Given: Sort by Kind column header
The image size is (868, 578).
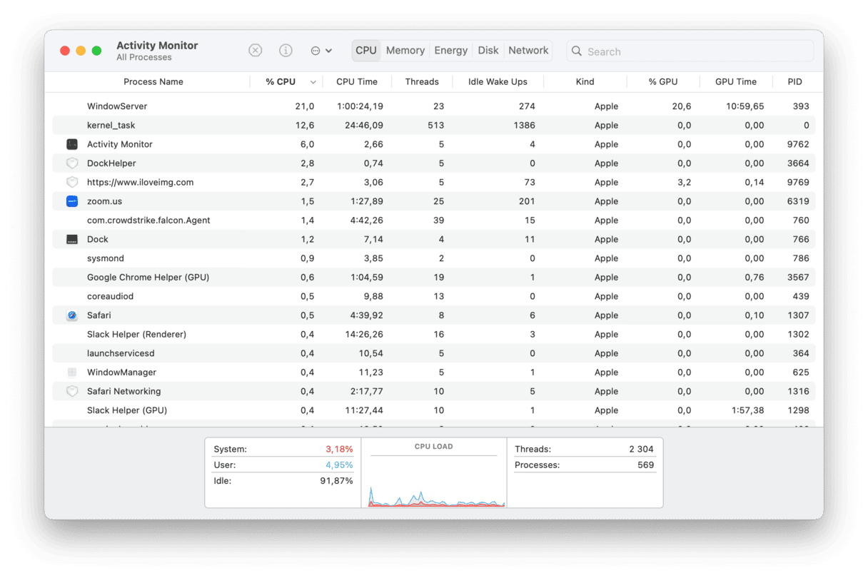Looking at the screenshot, I should pyautogui.click(x=585, y=82).
